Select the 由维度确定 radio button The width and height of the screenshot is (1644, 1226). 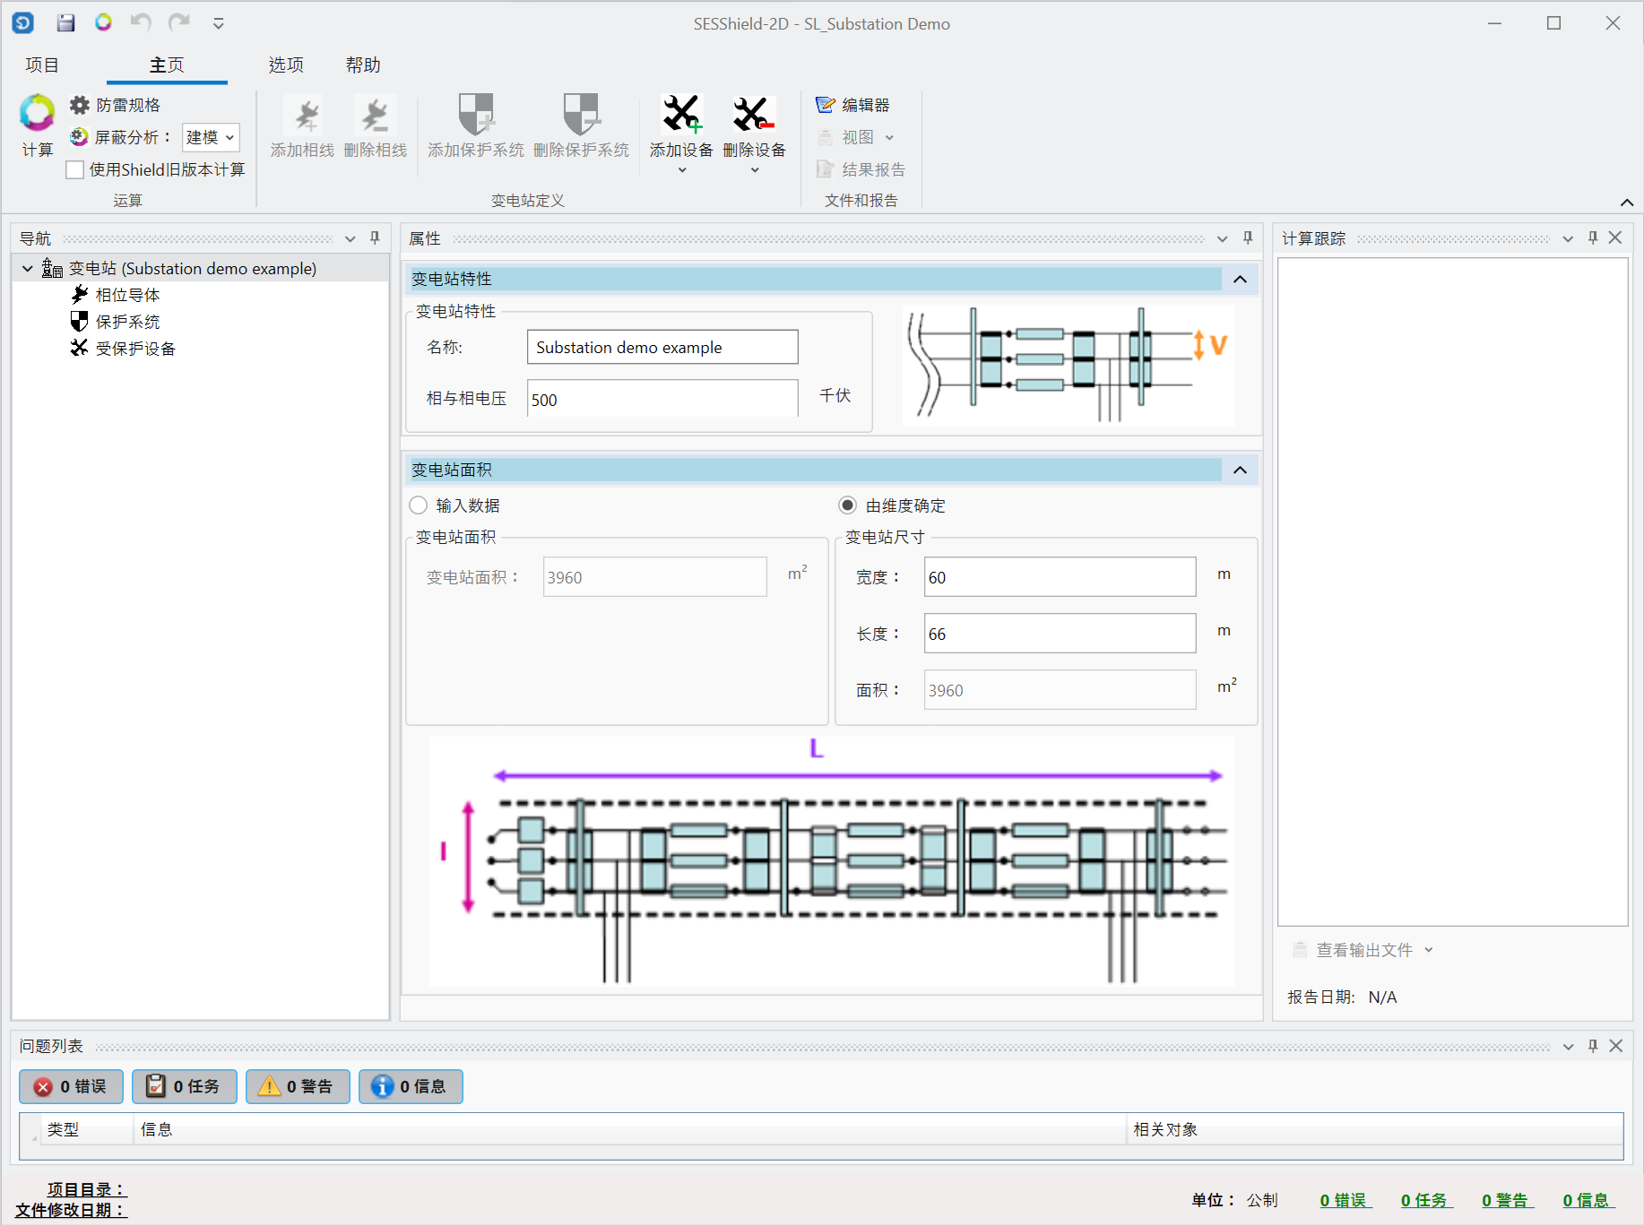click(847, 505)
